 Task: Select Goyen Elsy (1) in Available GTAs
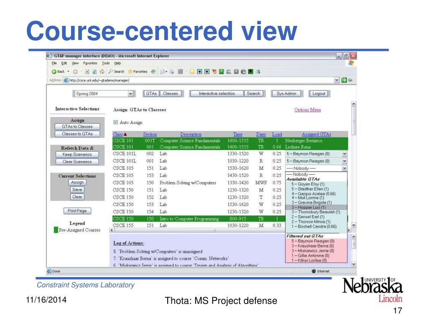tap(316, 184)
